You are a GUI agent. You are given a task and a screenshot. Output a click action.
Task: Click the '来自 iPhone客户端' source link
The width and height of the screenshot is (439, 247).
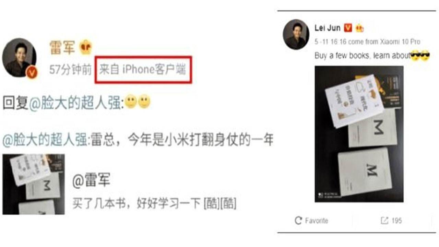(143, 70)
